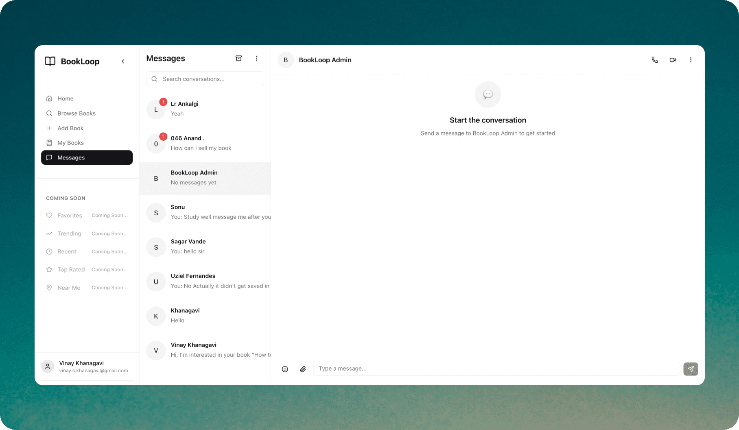
Task: Collapse the sidebar with the chevron arrow
Action: [123, 61]
